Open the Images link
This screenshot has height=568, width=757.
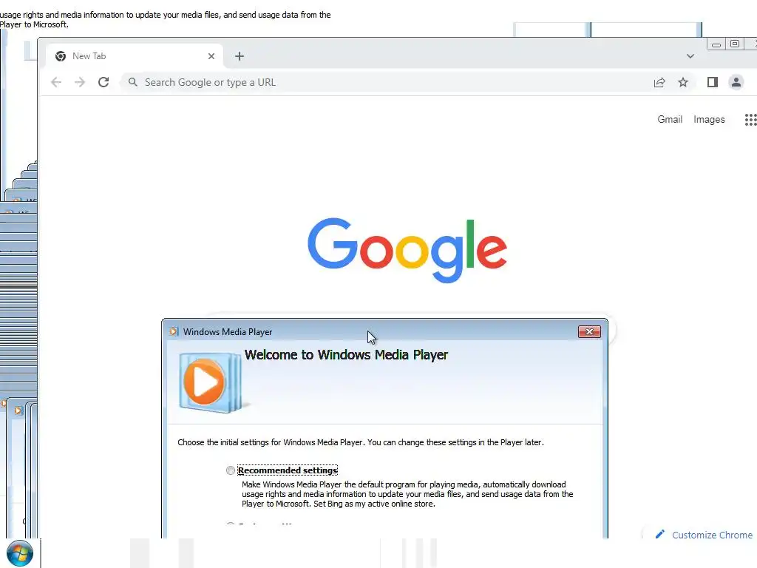[709, 119]
